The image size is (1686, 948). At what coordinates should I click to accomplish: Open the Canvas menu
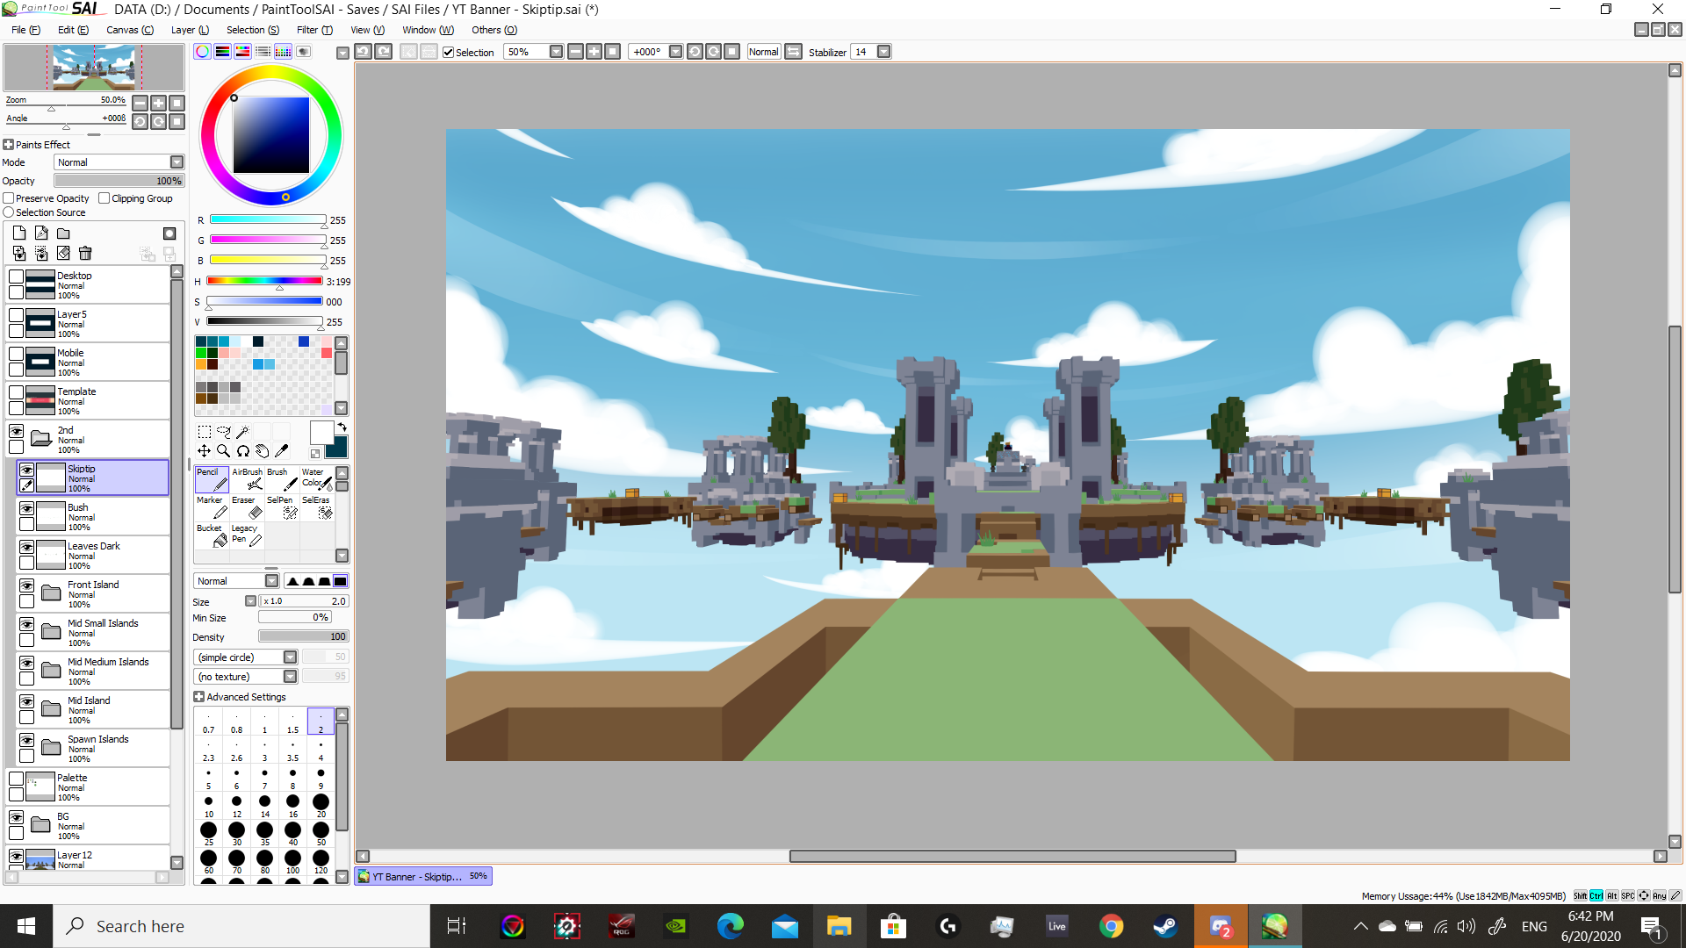coord(130,30)
